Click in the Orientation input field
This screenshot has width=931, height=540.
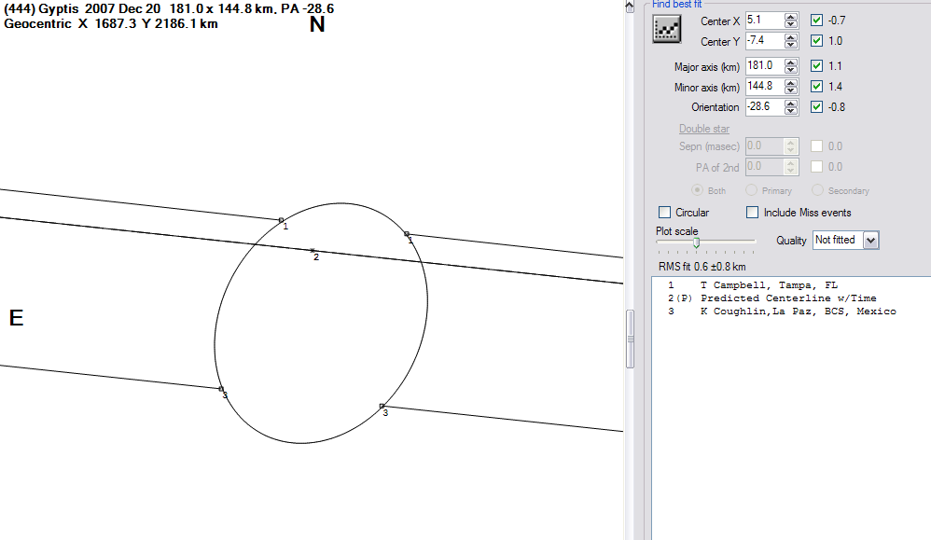point(765,107)
